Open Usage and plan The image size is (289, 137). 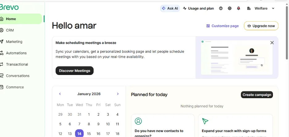pos(198,8)
